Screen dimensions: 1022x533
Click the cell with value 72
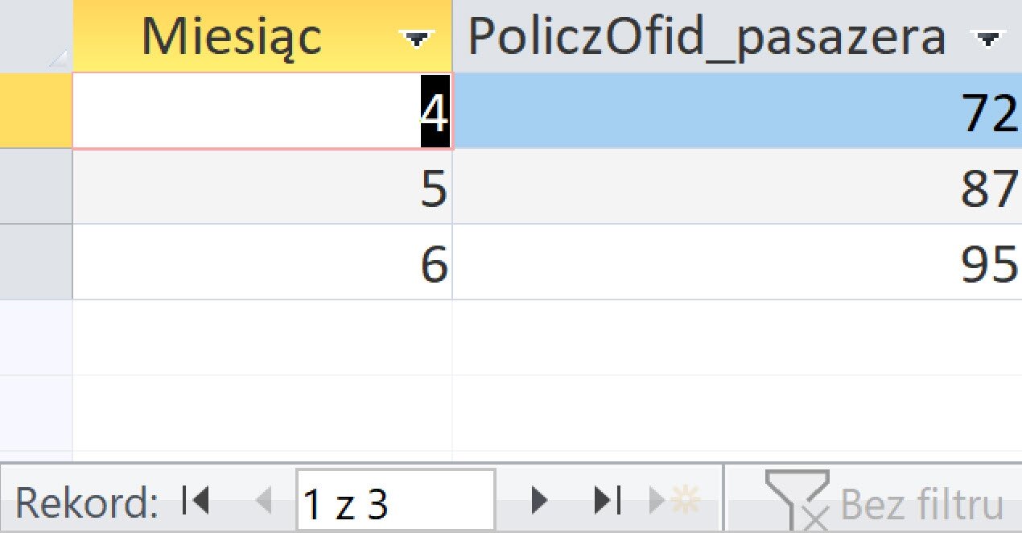(736, 111)
